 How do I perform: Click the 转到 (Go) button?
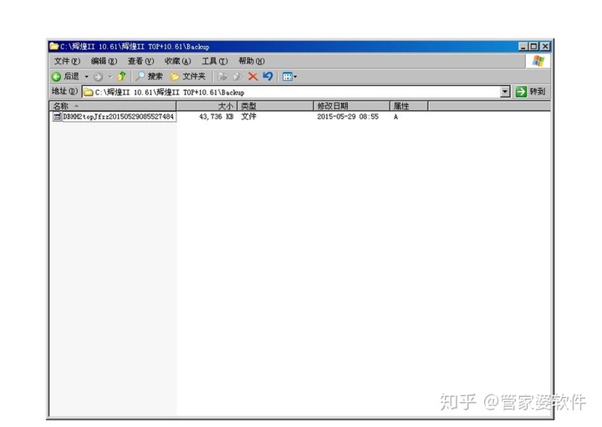tap(530, 92)
